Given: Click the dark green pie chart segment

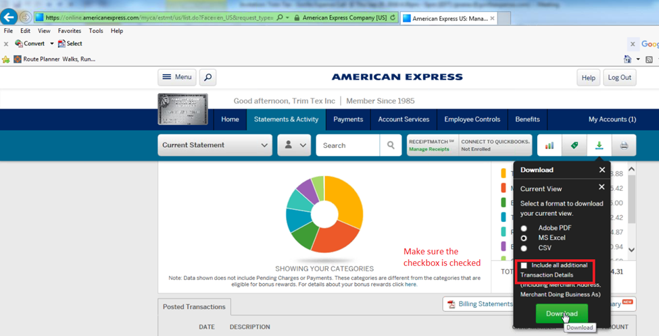Looking at the screenshot, I should 306,235.
